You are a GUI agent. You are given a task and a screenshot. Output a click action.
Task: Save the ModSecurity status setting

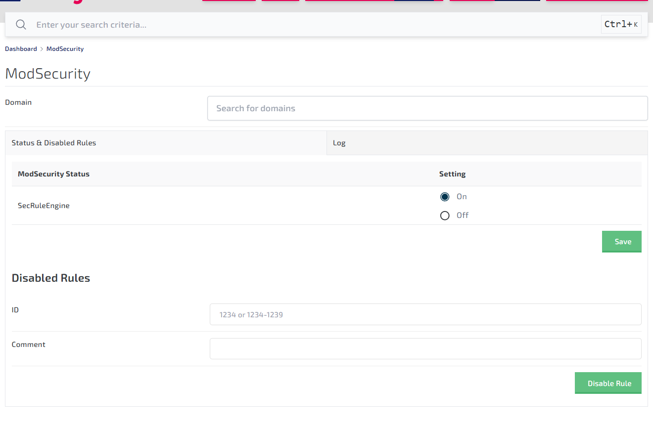pos(622,242)
